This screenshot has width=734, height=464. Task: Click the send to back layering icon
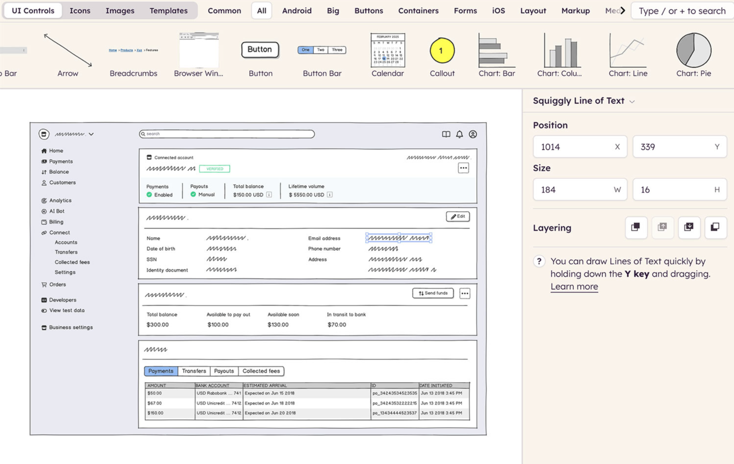[x=715, y=227]
